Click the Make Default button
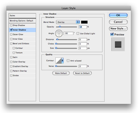 (x=61, y=73)
